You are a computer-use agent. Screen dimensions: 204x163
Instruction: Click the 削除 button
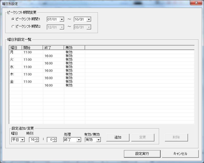176,137
